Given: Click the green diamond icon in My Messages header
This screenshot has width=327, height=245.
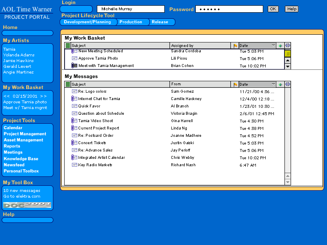Looking at the screenshot, I should 280,85.
